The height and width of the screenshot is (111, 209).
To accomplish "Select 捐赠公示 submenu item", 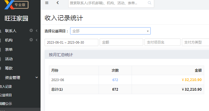I will (6, 104).
